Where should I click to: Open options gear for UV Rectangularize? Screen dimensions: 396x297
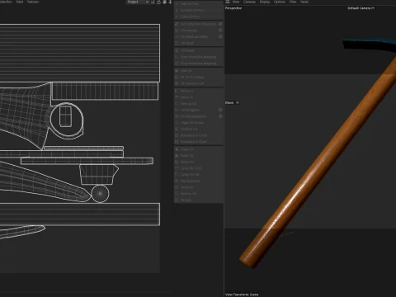(220, 116)
